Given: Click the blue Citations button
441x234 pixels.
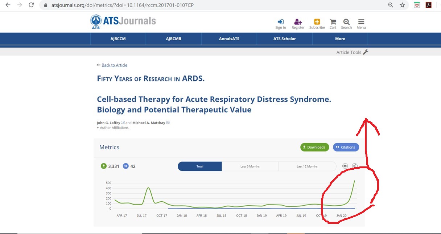Looking at the screenshot, I should 346,147.
